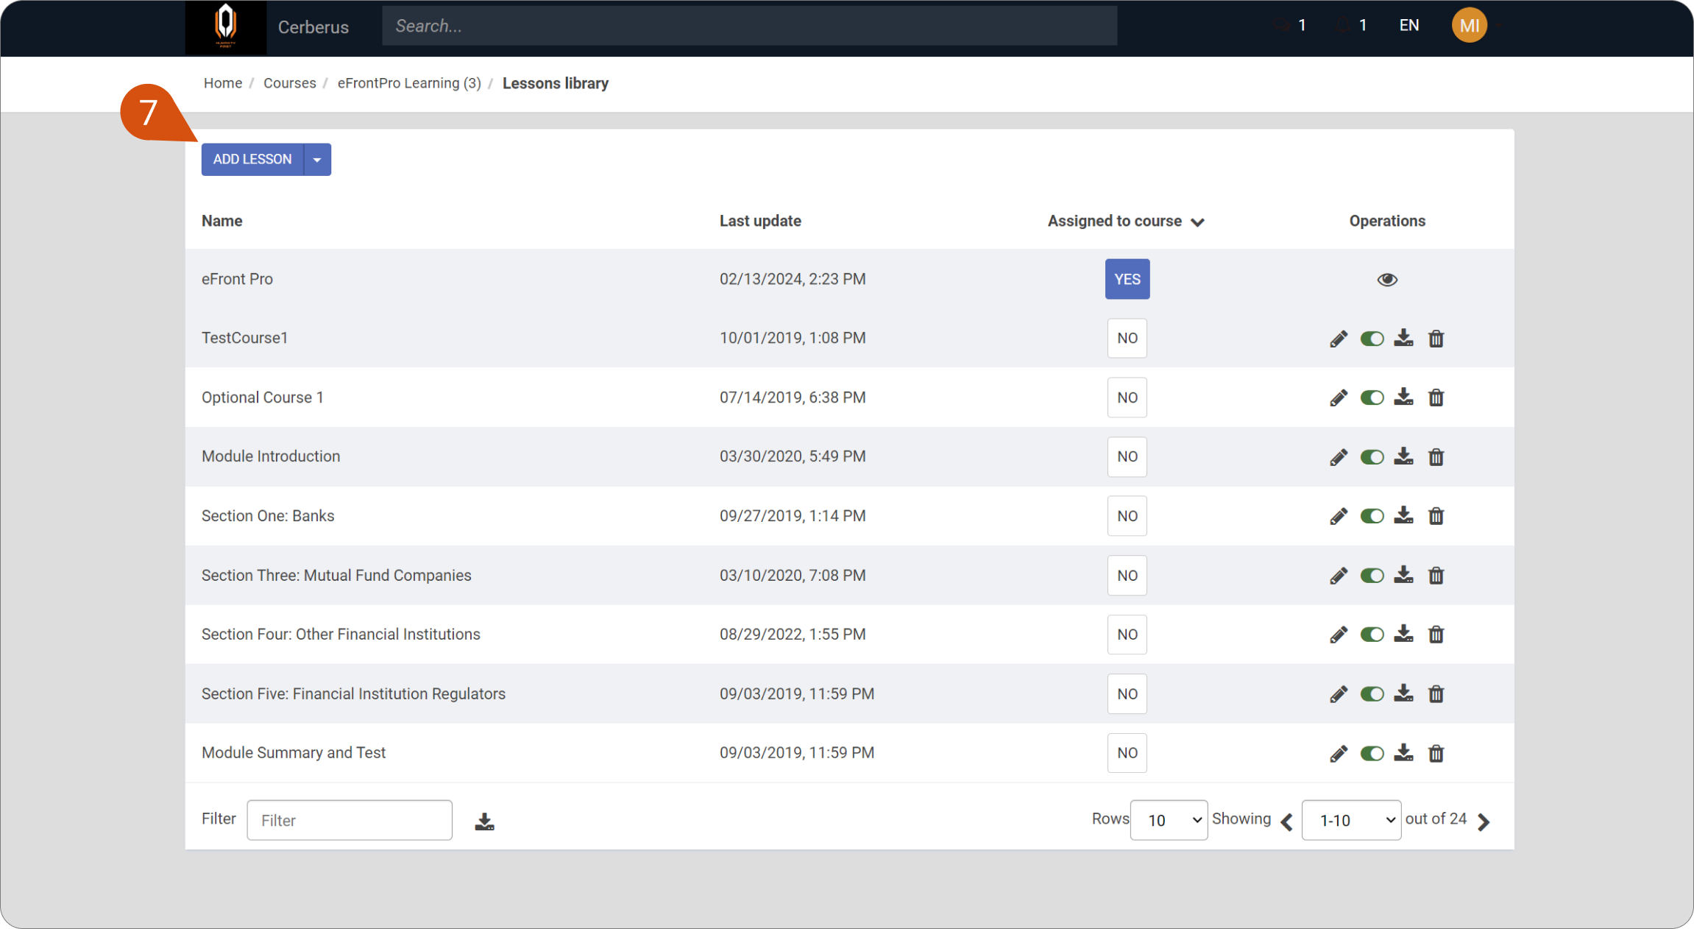Click NO button for TestCourse1
The image size is (1694, 929).
(1127, 339)
